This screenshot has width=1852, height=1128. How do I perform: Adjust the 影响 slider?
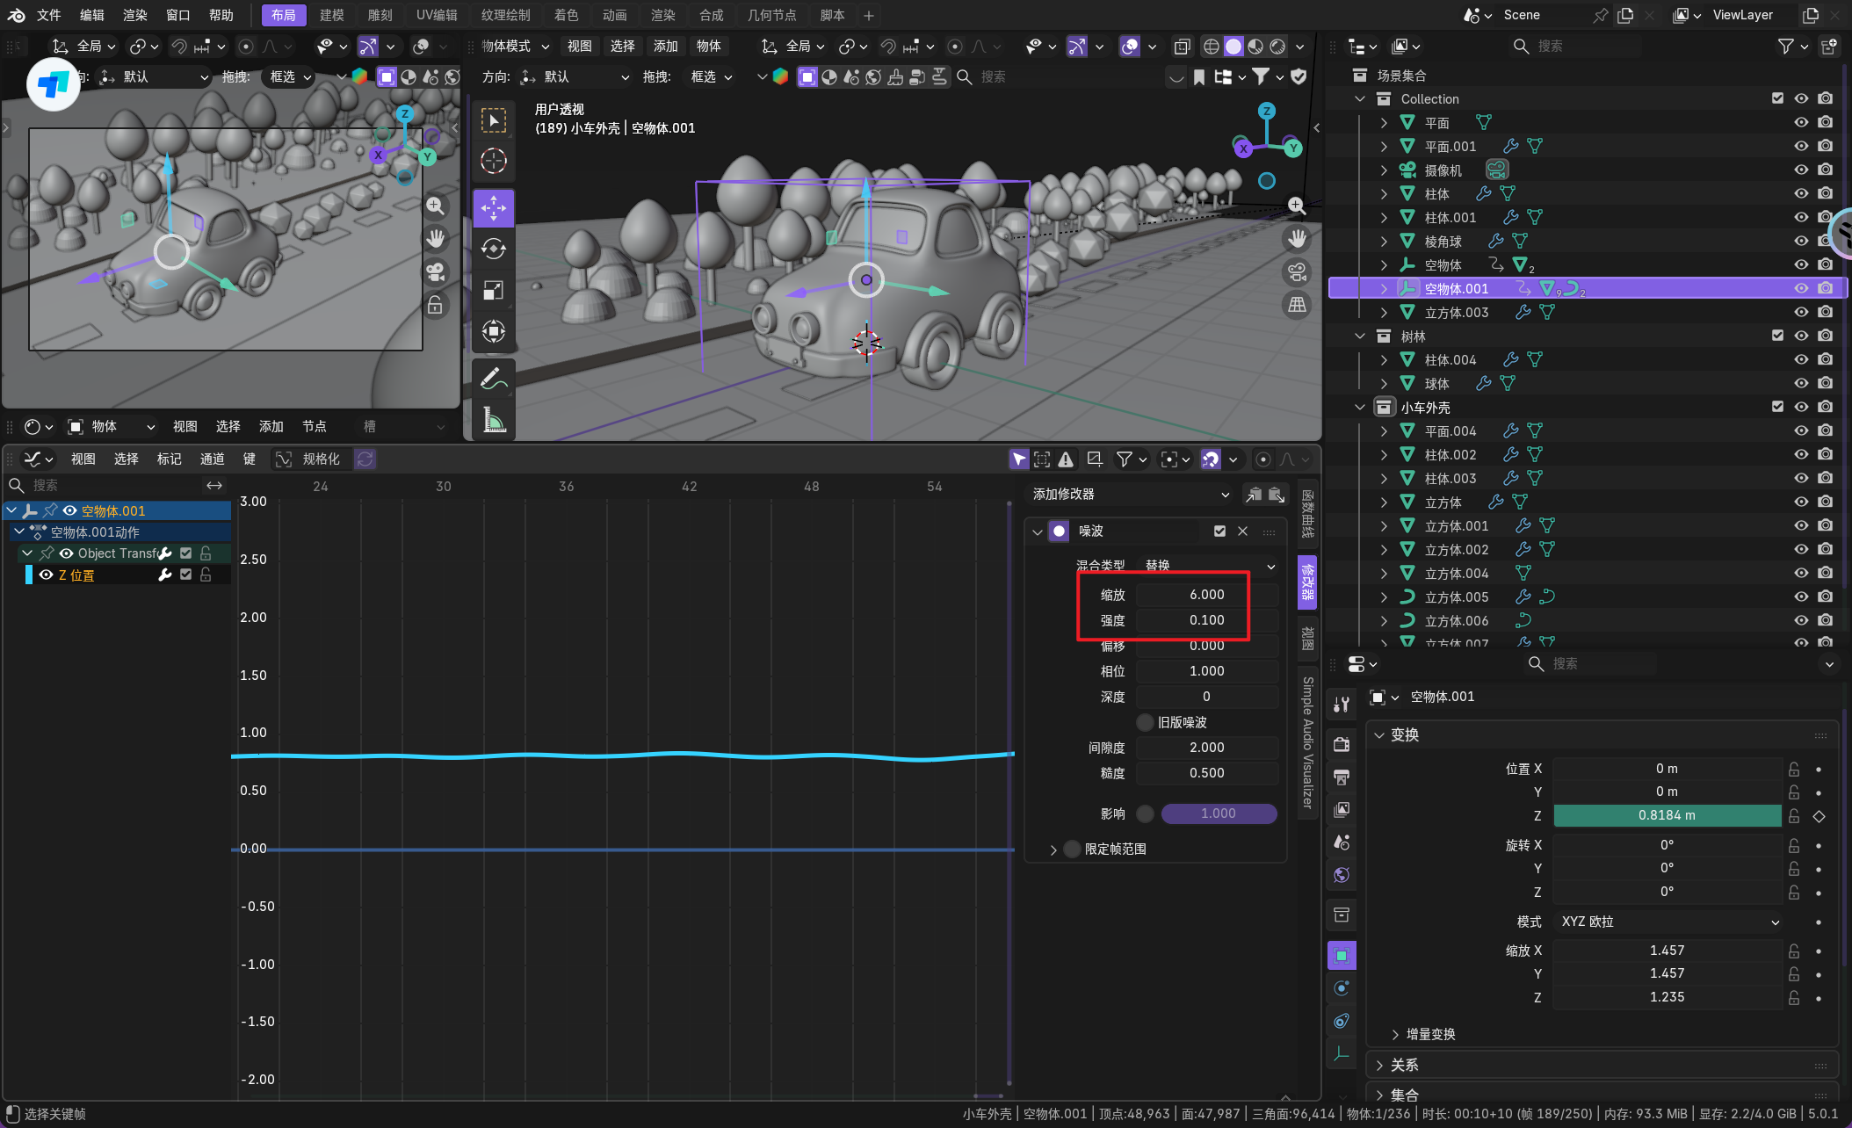click(x=1219, y=813)
